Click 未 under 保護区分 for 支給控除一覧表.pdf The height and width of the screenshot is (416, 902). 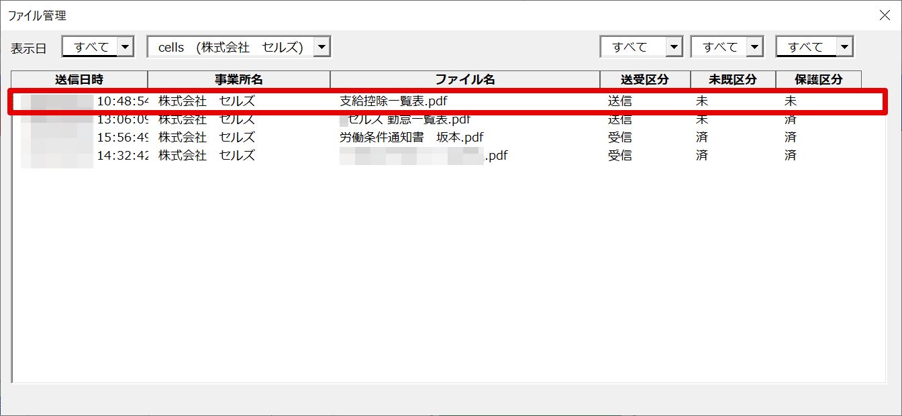(x=791, y=102)
